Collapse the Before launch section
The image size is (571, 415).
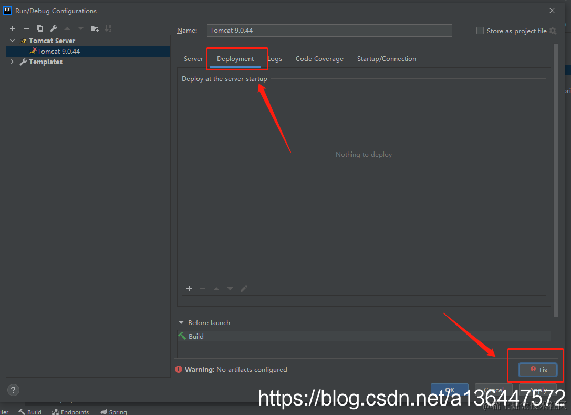181,323
